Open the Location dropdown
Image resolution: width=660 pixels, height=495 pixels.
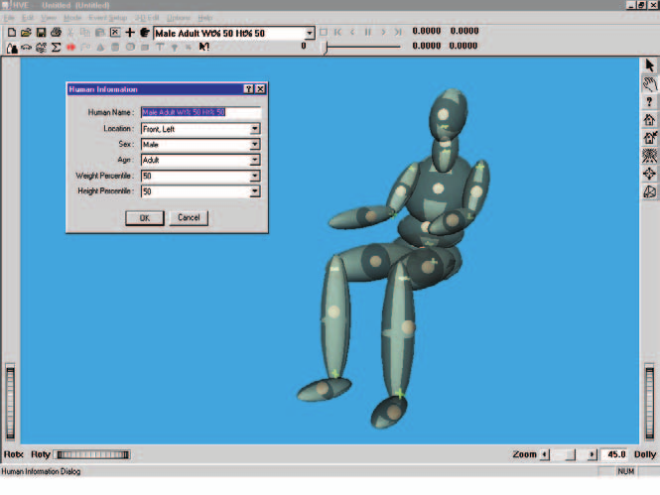tap(255, 129)
